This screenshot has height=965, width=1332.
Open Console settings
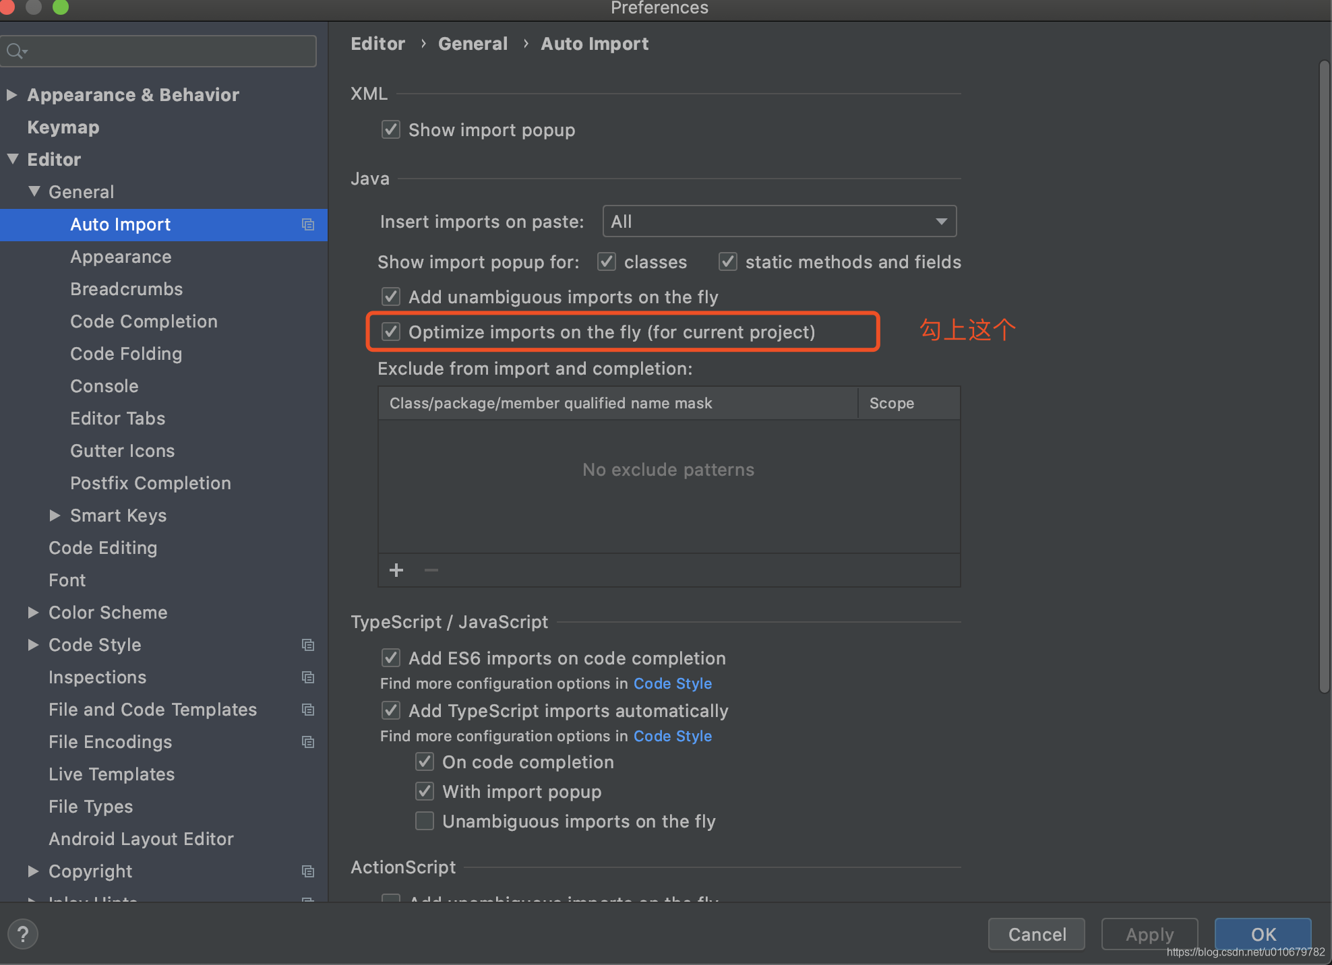[104, 386]
